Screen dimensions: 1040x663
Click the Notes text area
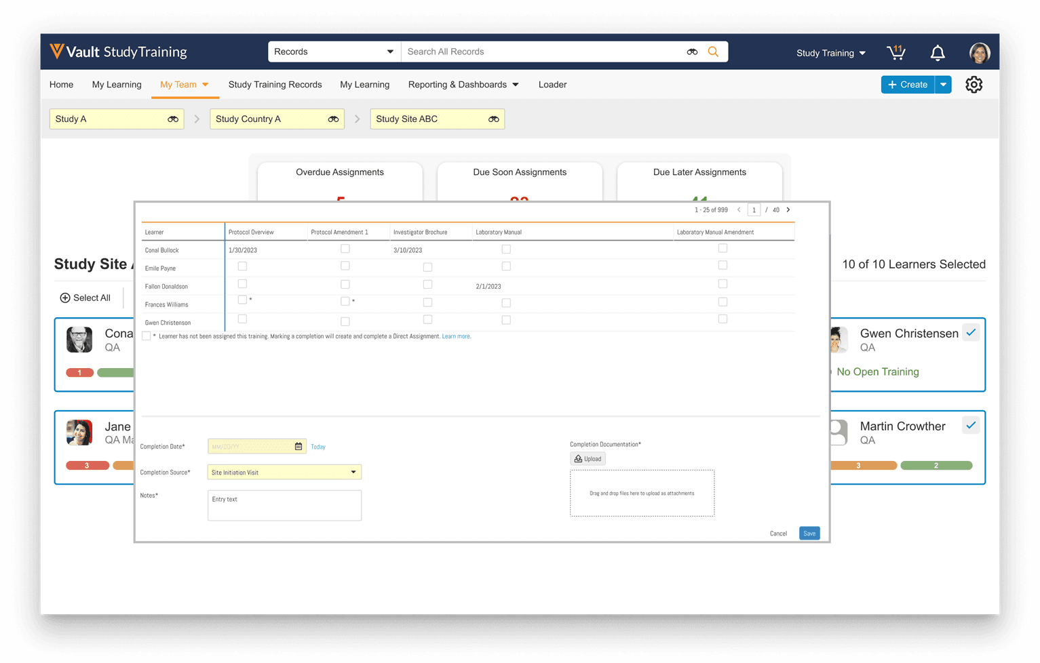tap(284, 505)
